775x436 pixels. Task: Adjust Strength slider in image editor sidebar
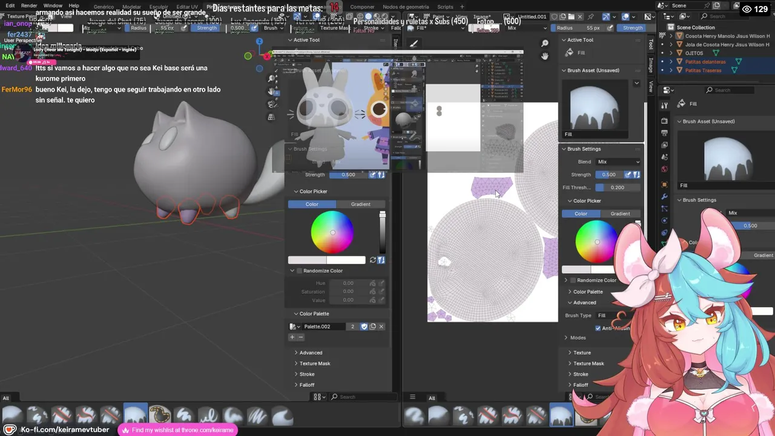pos(609,174)
